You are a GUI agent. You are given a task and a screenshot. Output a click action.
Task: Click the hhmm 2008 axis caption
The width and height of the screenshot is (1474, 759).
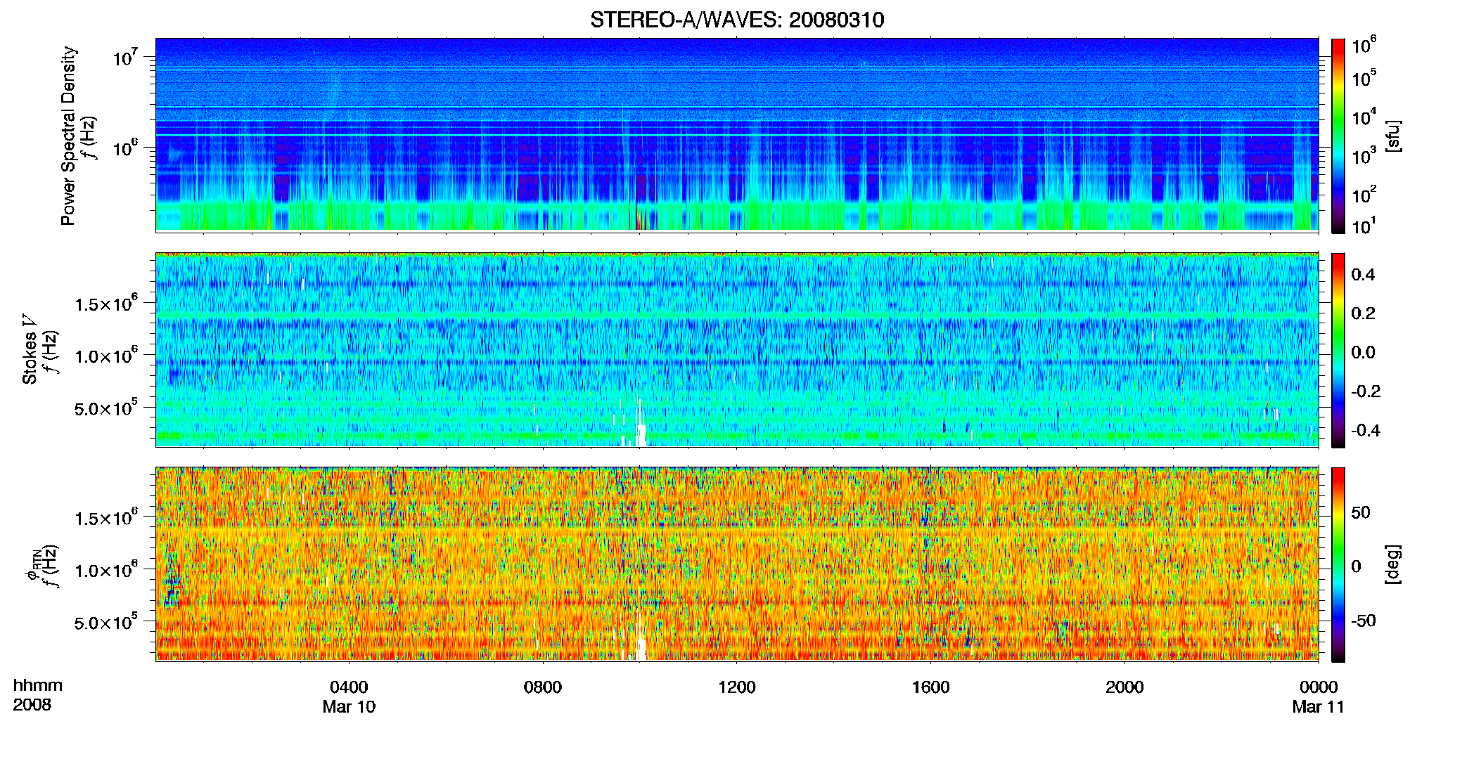(38, 695)
